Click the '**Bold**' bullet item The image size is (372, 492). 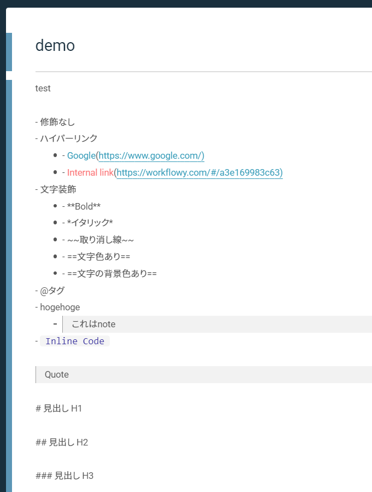(81, 206)
